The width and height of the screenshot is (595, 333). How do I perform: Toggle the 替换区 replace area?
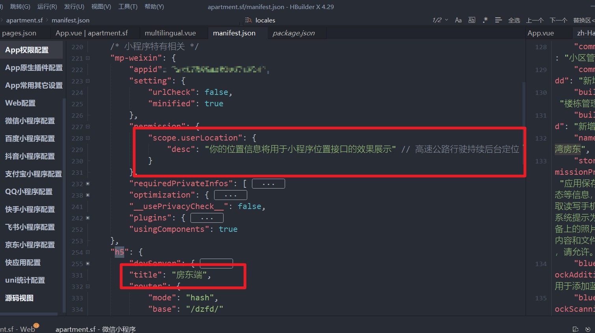(x=584, y=20)
